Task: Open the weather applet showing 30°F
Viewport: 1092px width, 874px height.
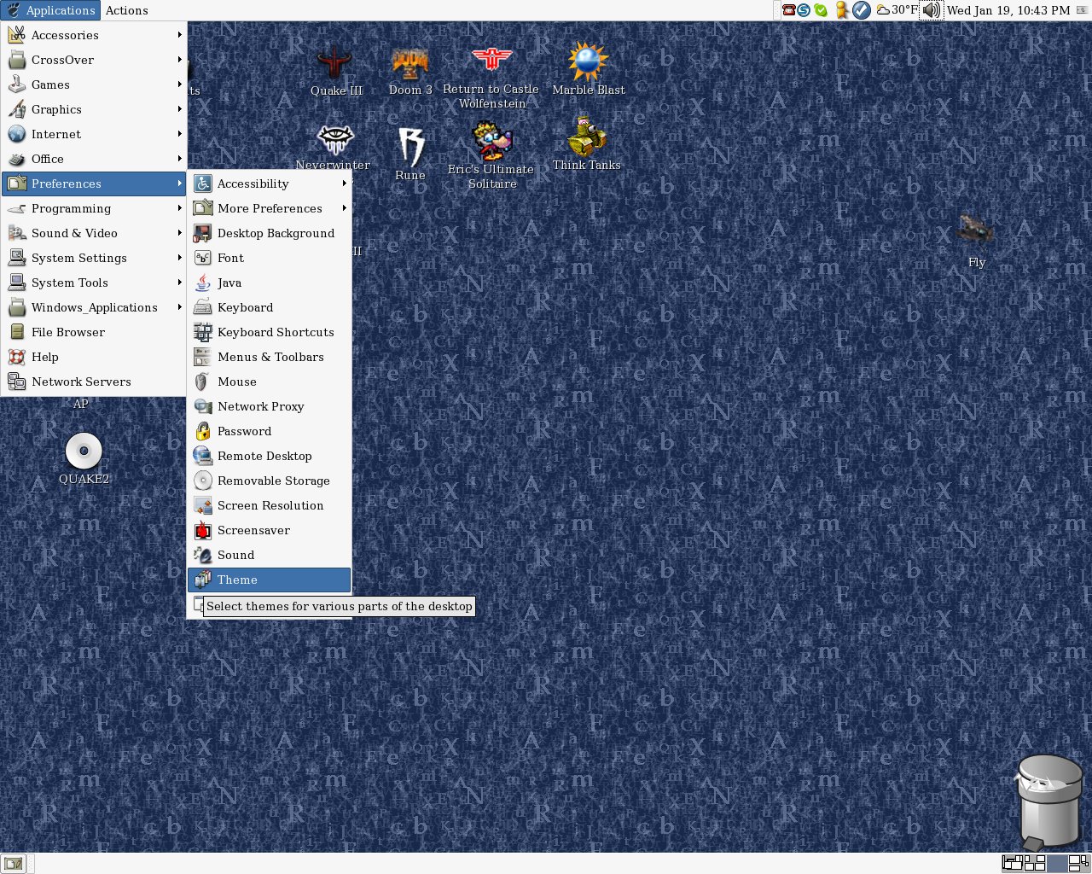Action: coord(897,10)
